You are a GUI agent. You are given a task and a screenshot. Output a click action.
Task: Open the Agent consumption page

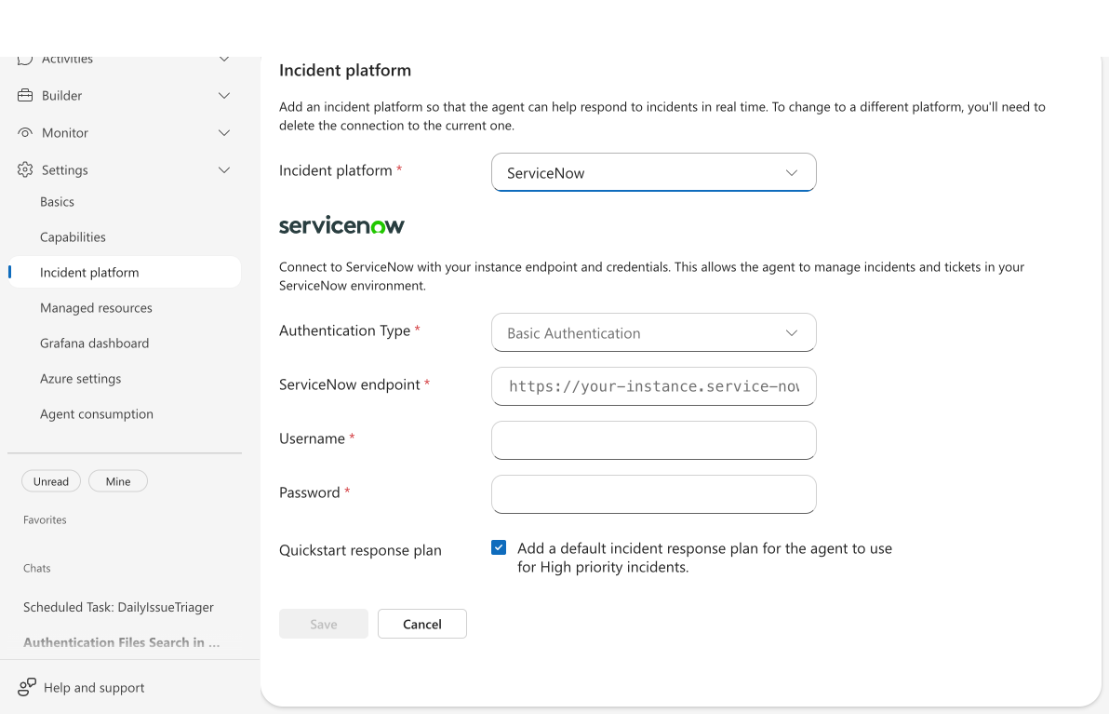pos(96,414)
